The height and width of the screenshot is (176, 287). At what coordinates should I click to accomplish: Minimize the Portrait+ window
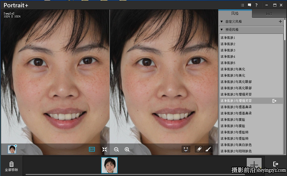(266, 5)
